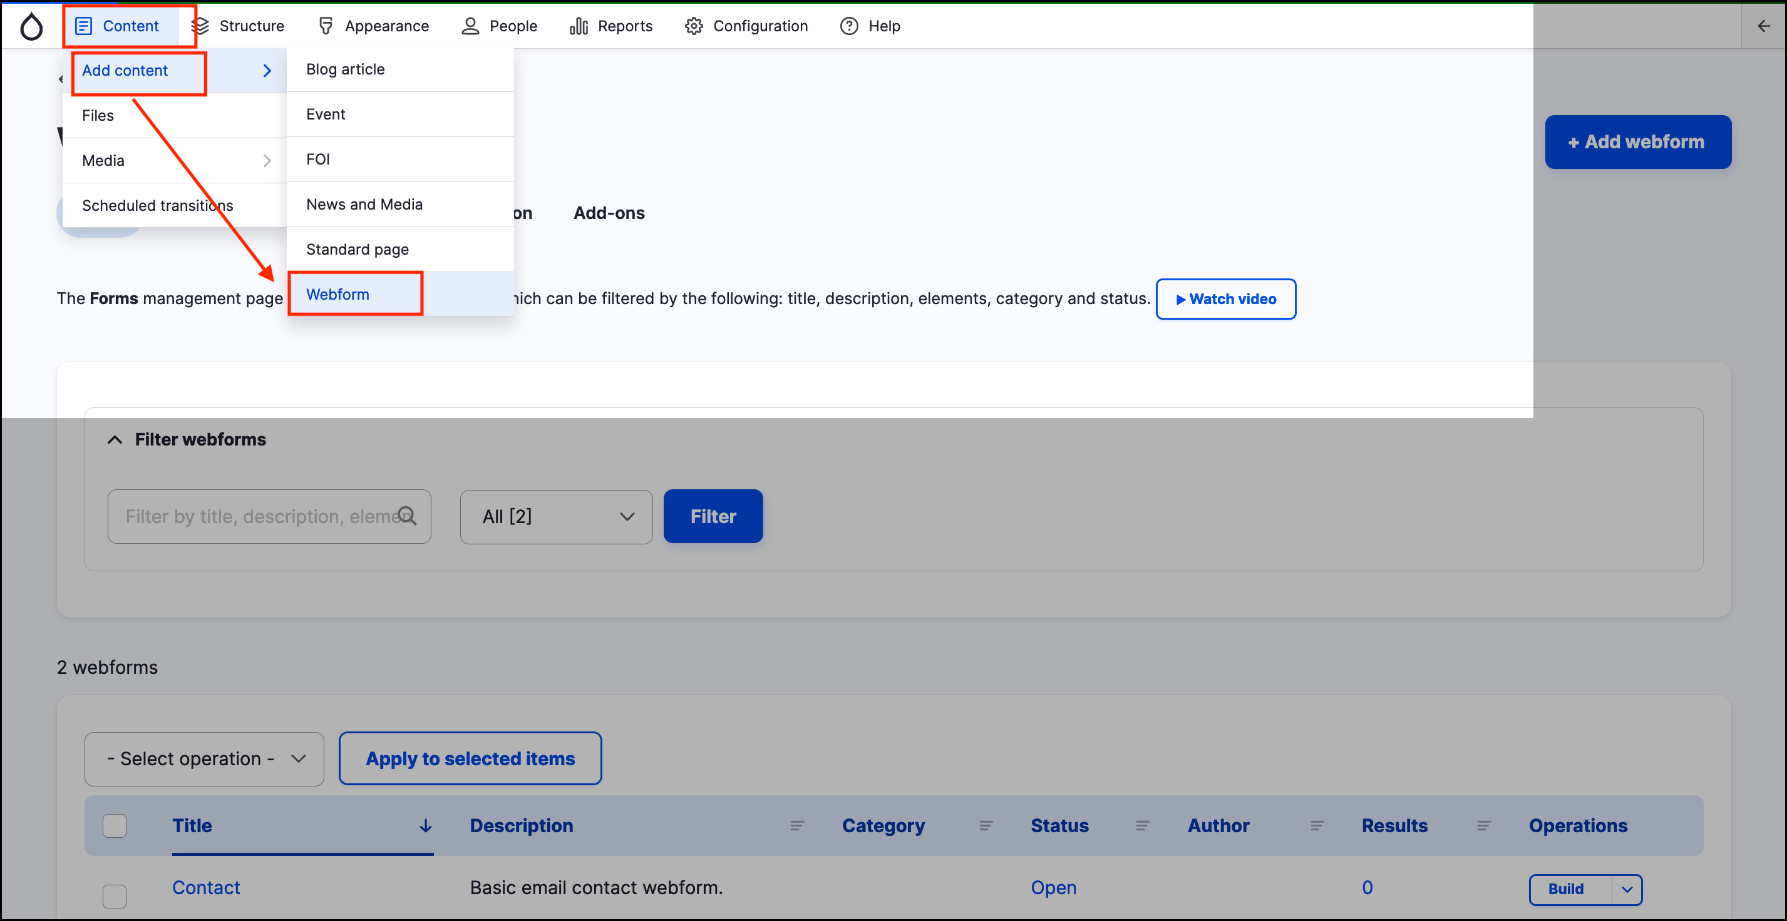Choose Blog article in the submenu

[346, 69]
